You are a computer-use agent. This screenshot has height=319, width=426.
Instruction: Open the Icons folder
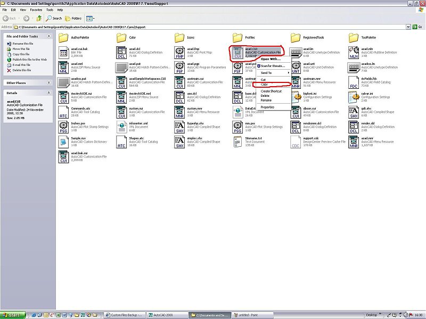point(184,38)
